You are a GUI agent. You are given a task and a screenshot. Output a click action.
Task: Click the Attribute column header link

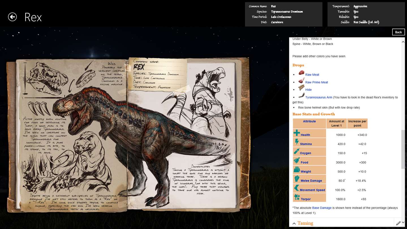[309, 121]
